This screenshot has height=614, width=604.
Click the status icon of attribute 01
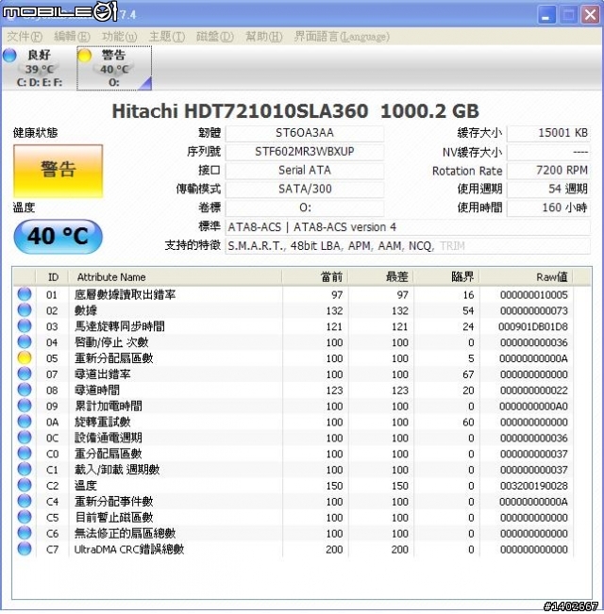25,294
